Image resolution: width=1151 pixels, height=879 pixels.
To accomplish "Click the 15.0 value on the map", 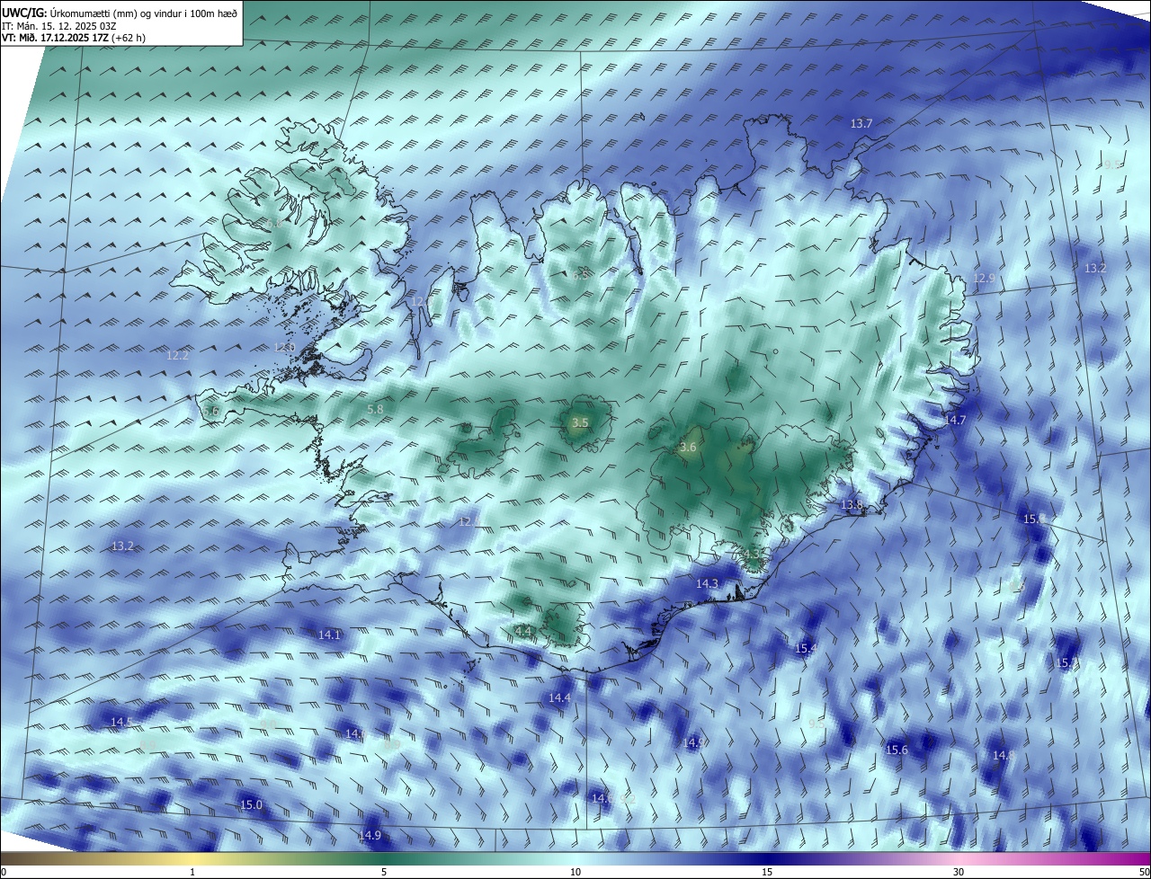I will (252, 805).
